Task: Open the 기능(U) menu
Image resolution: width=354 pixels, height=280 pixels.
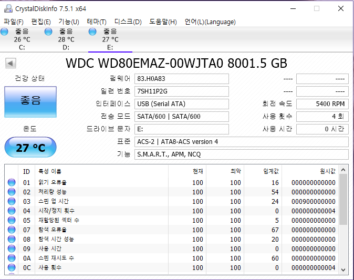Action: [x=69, y=22]
